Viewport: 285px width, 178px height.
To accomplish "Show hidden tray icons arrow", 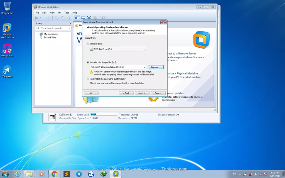I will click(240, 174).
